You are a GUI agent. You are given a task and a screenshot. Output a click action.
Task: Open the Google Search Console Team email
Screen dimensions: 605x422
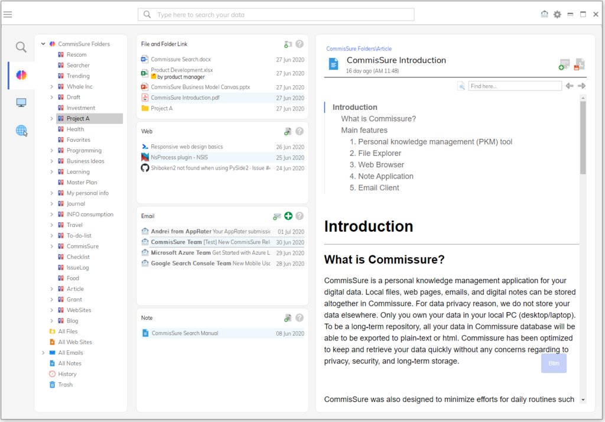(223, 264)
